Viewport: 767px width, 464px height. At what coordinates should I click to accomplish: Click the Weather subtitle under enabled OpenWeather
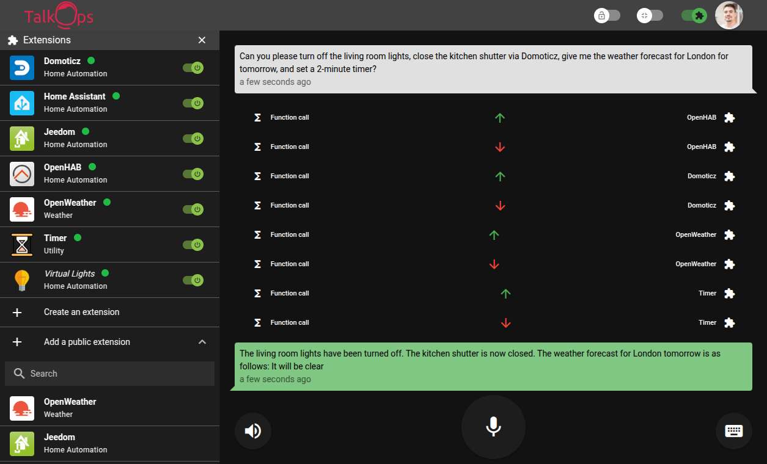point(58,216)
